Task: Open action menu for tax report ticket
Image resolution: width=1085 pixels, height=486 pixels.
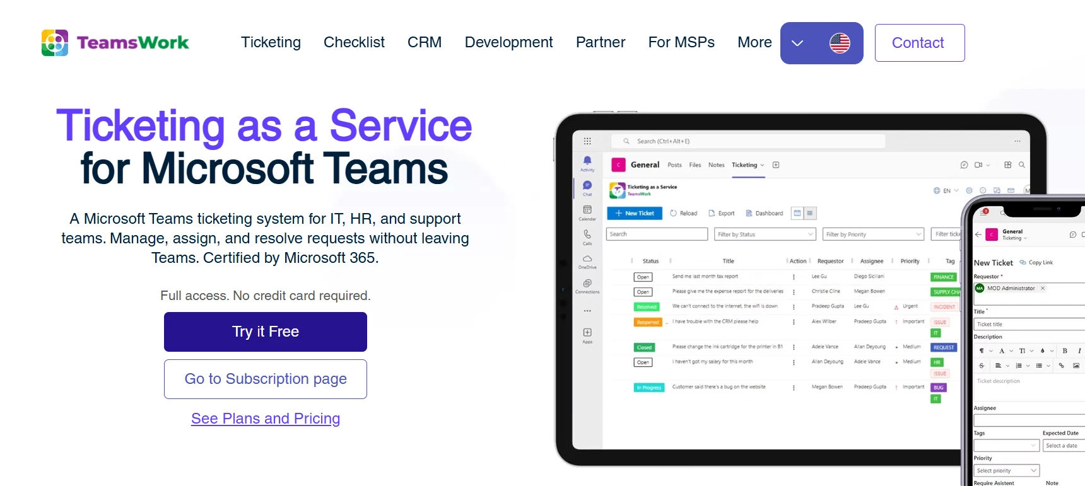Action: tap(794, 277)
